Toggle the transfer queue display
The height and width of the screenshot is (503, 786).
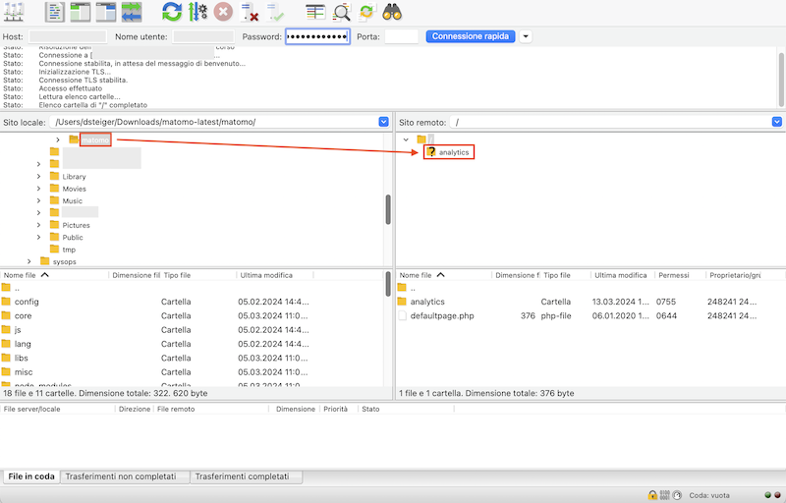click(x=132, y=12)
